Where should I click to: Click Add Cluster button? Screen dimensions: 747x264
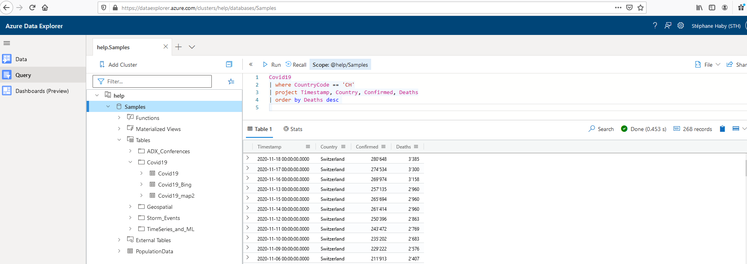pyautogui.click(x=118, y=65)
